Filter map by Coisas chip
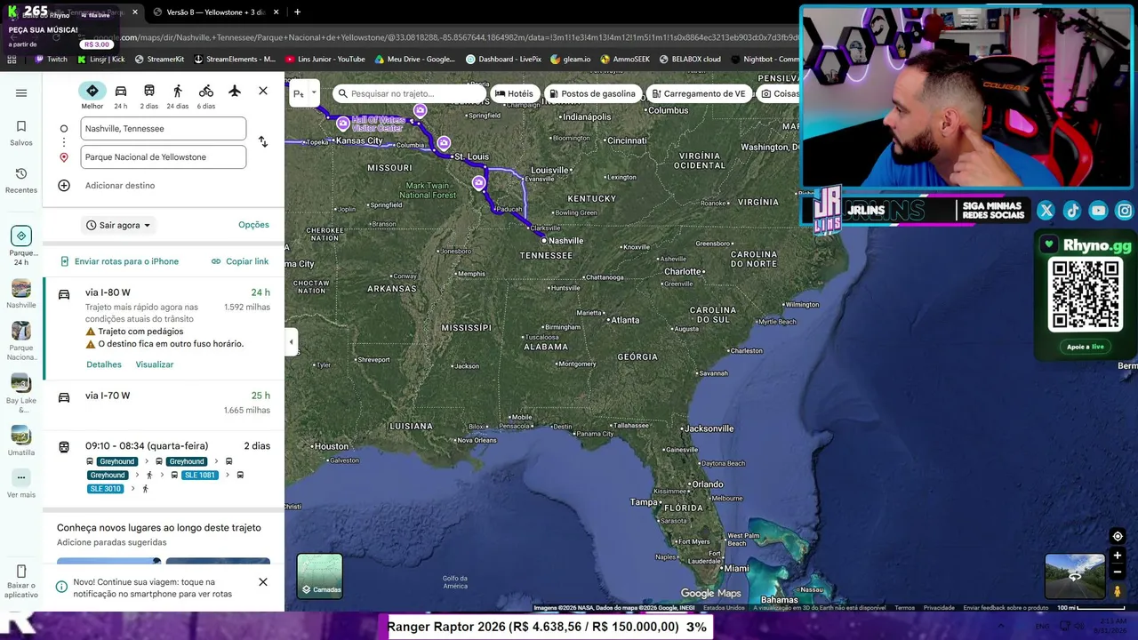Screen dimensions: 1138x640 click(779, 93)
